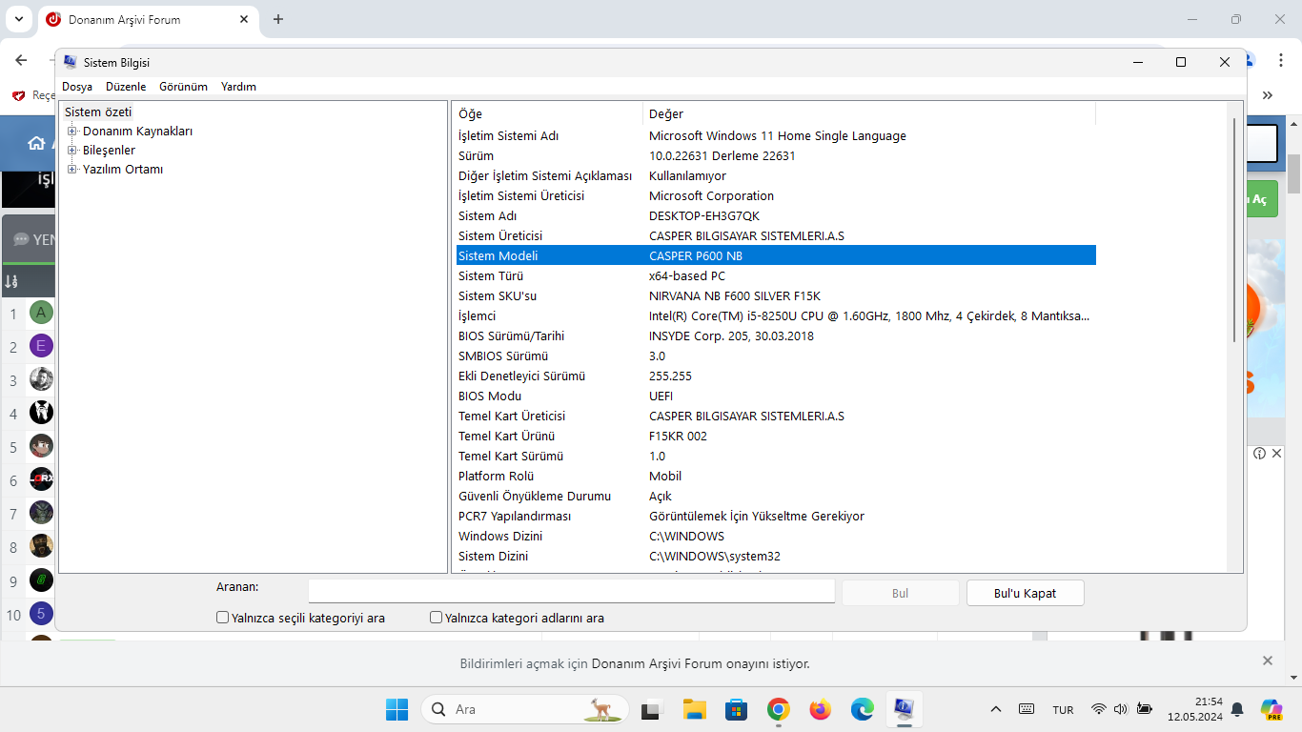Expand the Yazılım Ortamı node

[71, 169]
